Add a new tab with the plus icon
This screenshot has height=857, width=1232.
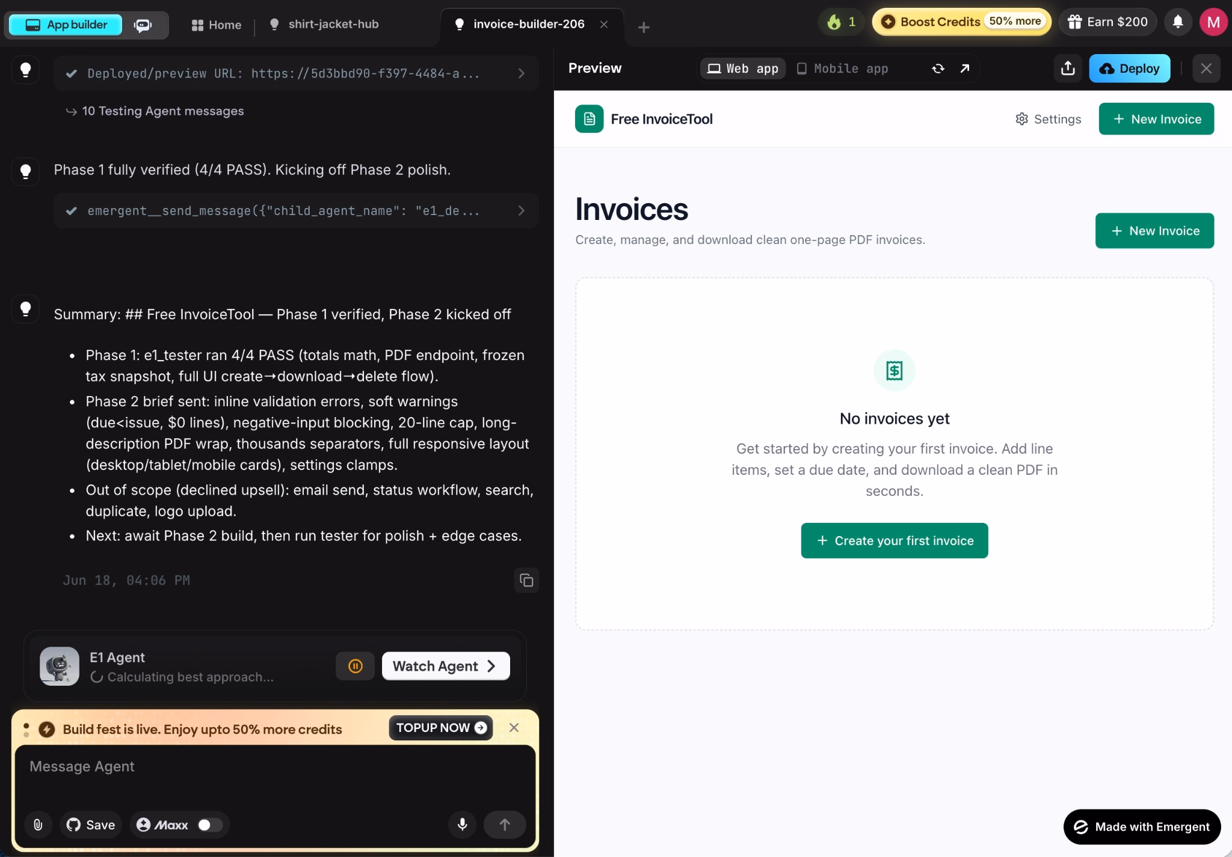pyautogui.click(x=644, y=27)
